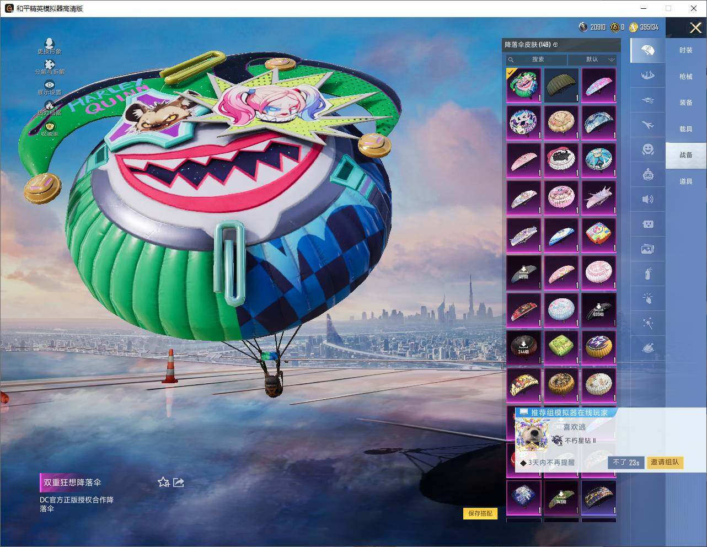This screenshot has width=707, height=547.
Task: Select the airplane category icon
Action: [648, 125]
